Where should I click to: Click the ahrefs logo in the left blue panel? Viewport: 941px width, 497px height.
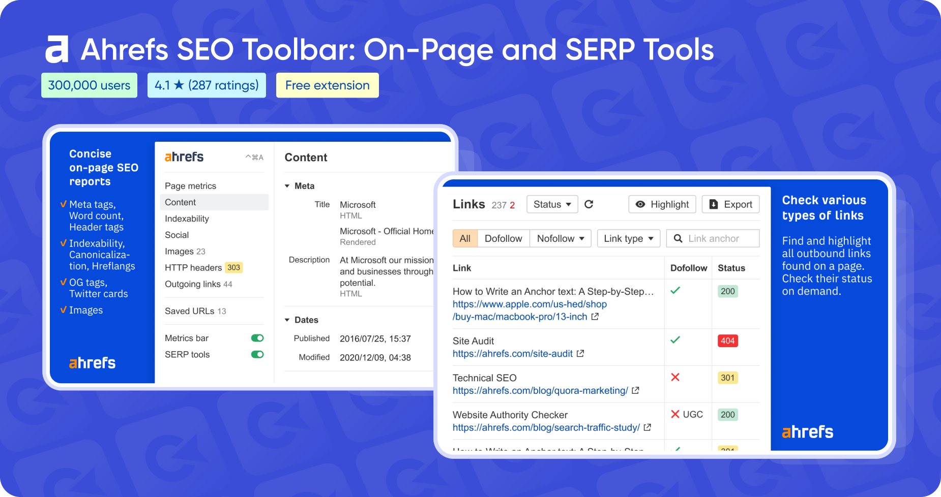(92, 362)
